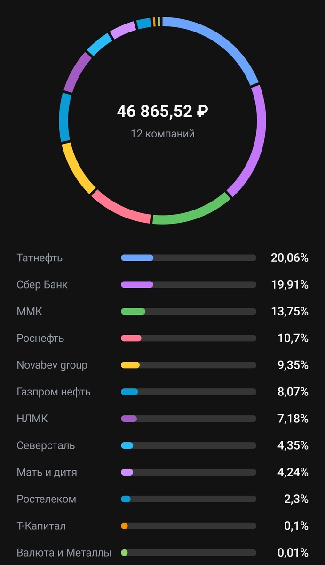The image size is (325, 565).
Task: Click the blue Татнефть color dot
Action: 126,258
